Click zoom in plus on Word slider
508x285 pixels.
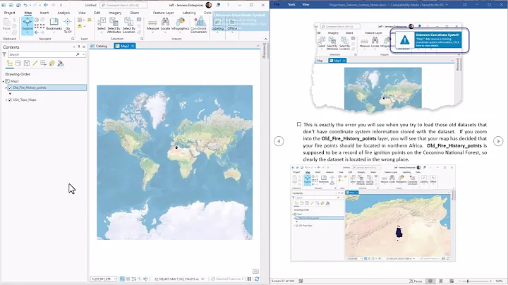coord(491,281)
